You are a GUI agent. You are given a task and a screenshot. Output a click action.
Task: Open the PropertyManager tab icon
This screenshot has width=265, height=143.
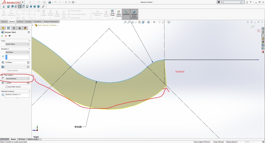pyautogui.click(x=9, y=28)
